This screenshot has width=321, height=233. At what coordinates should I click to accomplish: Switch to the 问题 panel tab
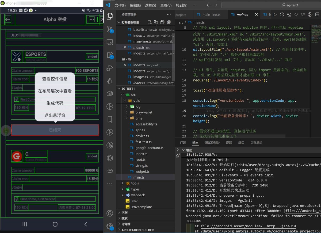click(183, 143)
